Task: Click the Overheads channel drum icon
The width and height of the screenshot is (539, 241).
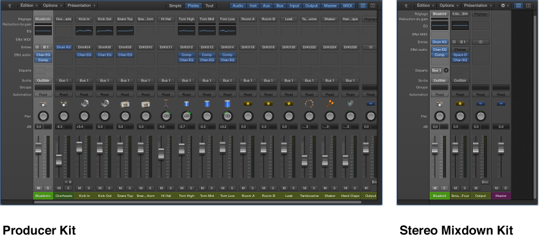Action: coord(64,103)
